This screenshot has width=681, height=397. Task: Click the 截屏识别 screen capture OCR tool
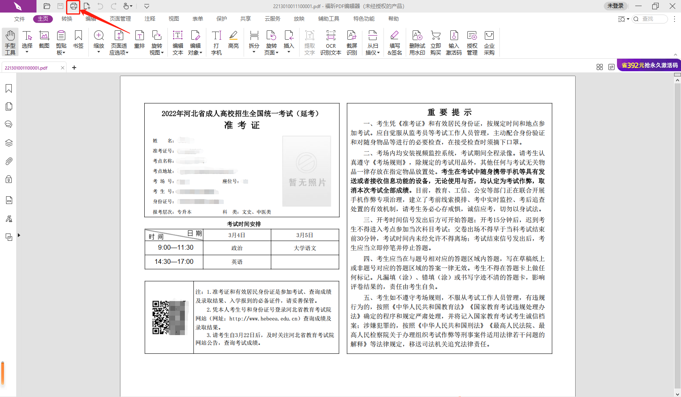[352, 42]
